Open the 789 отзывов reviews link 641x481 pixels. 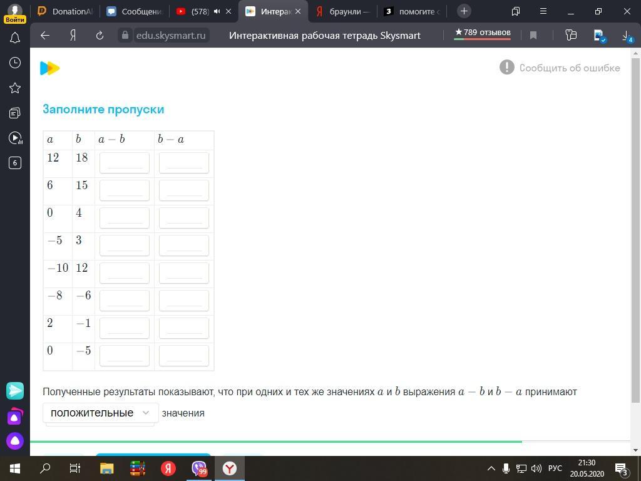[x=483, y=33]
